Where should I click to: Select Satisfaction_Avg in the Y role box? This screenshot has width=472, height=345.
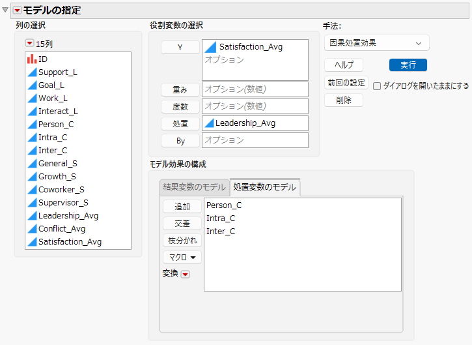(251, 47)
